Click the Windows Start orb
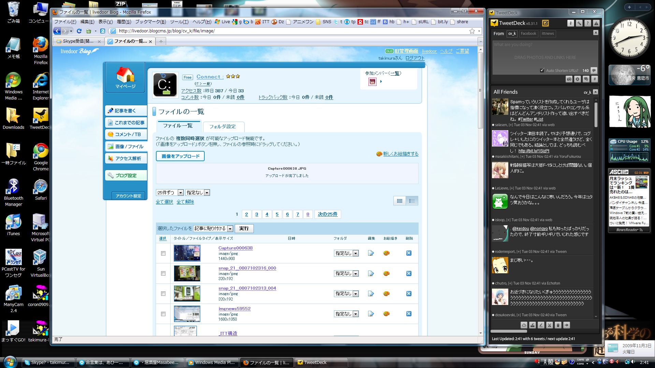Viewport: 655px width, 368px height. (x=10, y=362)
